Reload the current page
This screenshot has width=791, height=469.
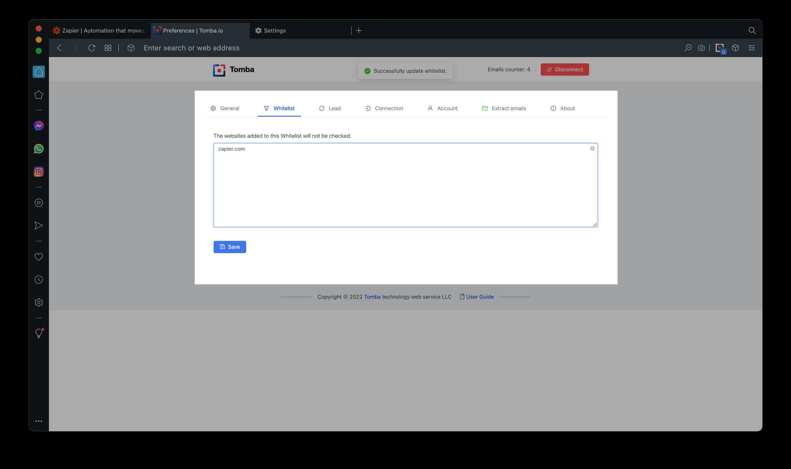click(x=91, y=48)
